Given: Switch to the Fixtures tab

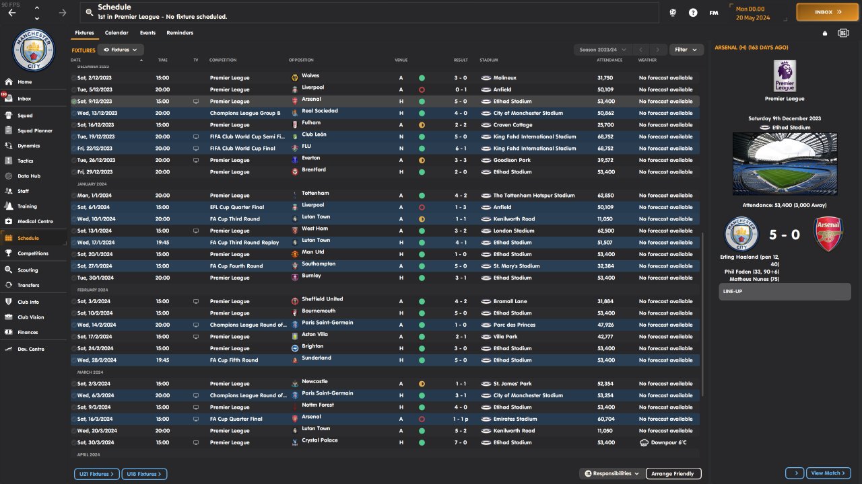Looking at the screenshot, I should [85, 33].
